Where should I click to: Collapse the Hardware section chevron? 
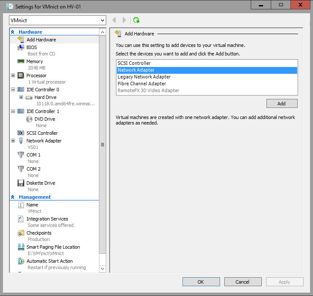[12, 32]
